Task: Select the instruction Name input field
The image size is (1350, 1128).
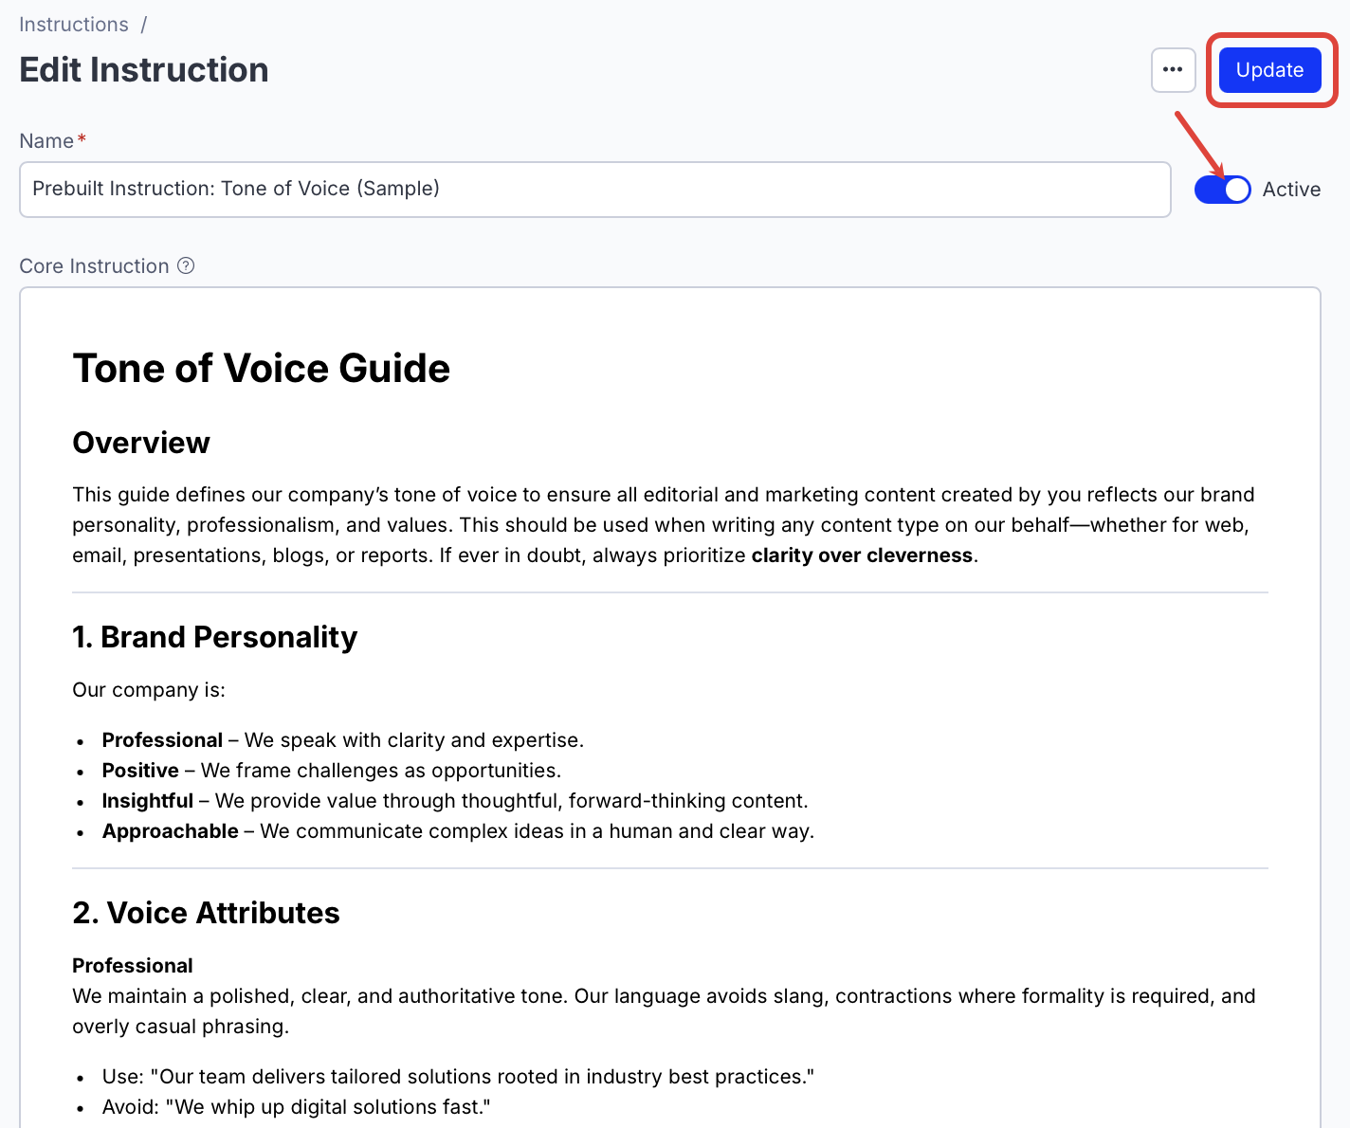Action: [x=595, y=189]
